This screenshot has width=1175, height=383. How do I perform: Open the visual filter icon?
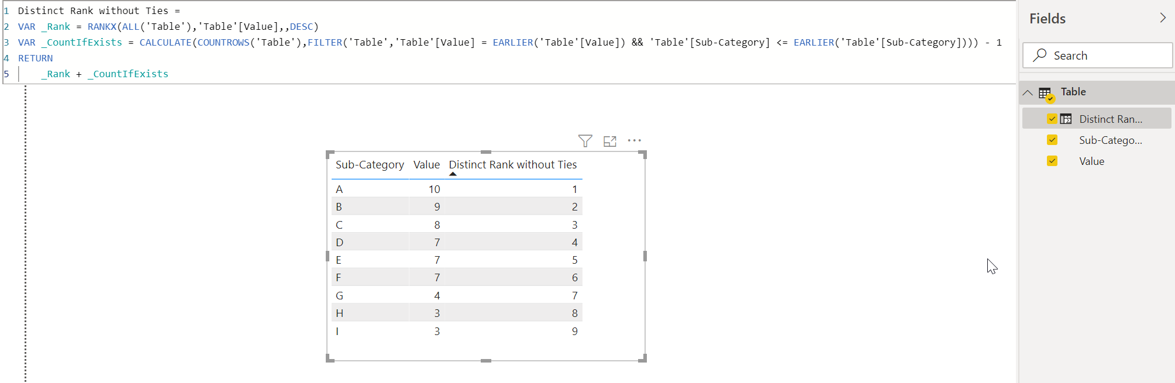585,141
